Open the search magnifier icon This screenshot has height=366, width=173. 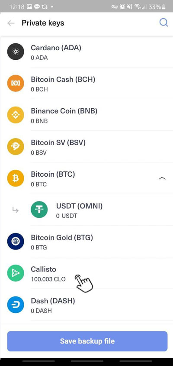[x=163, y=23]
